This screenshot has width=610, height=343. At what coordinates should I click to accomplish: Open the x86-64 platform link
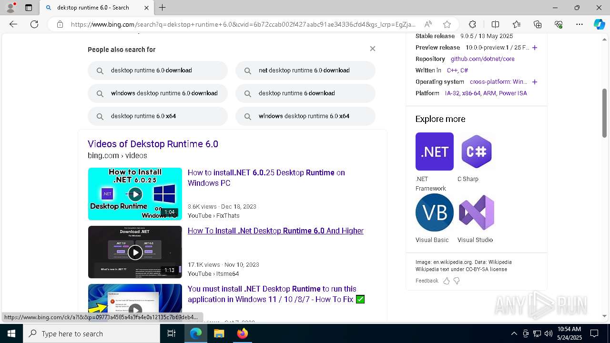tap(471, 93)
